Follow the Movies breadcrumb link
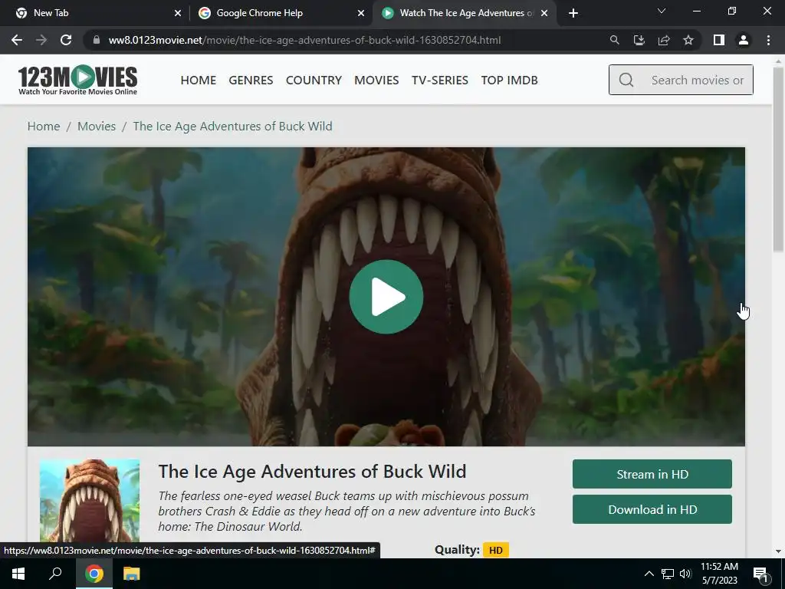 coord(97,127)
